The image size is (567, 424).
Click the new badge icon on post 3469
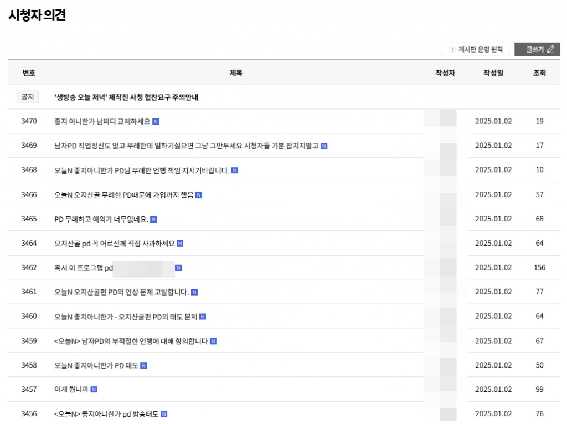coord(324,146)
